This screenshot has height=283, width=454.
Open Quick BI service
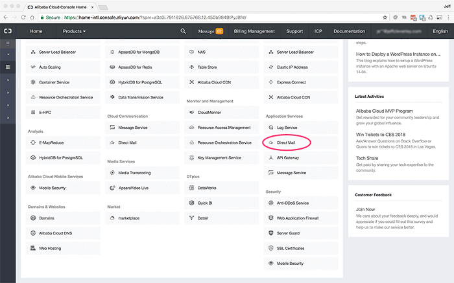coord(222,203)
